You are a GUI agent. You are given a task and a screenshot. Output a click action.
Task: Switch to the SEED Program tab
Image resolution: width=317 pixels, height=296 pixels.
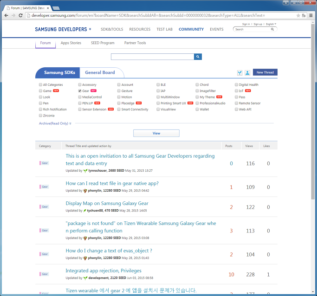(x=103, y=43)
